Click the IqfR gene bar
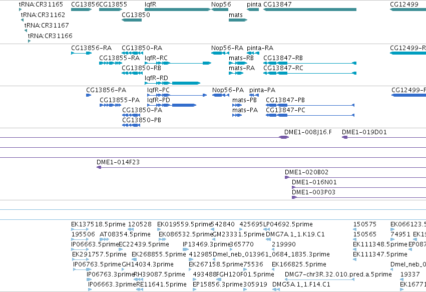The width and height of the screenshot is (426, 292). 178,10
